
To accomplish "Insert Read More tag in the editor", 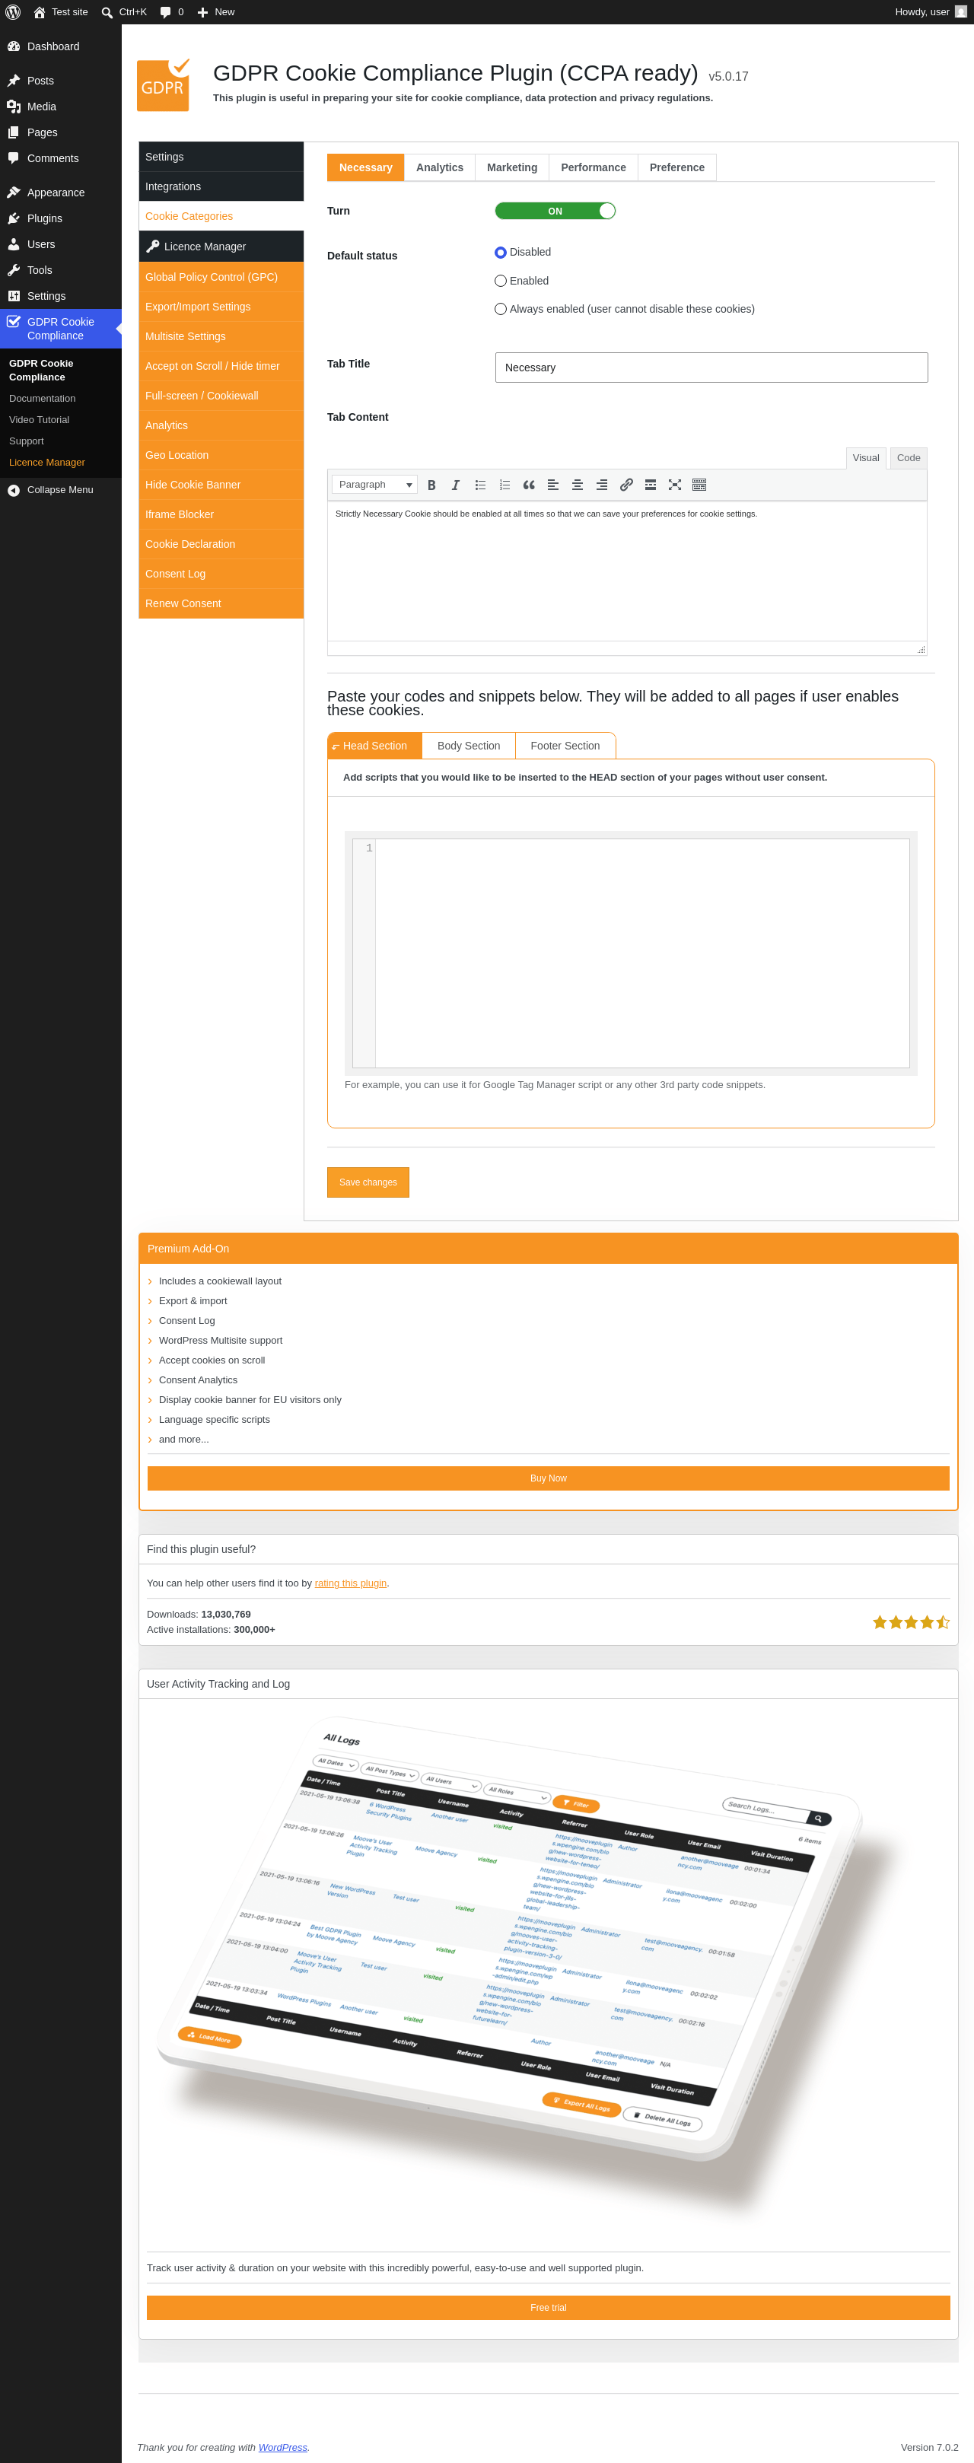I will coord(650,485).
